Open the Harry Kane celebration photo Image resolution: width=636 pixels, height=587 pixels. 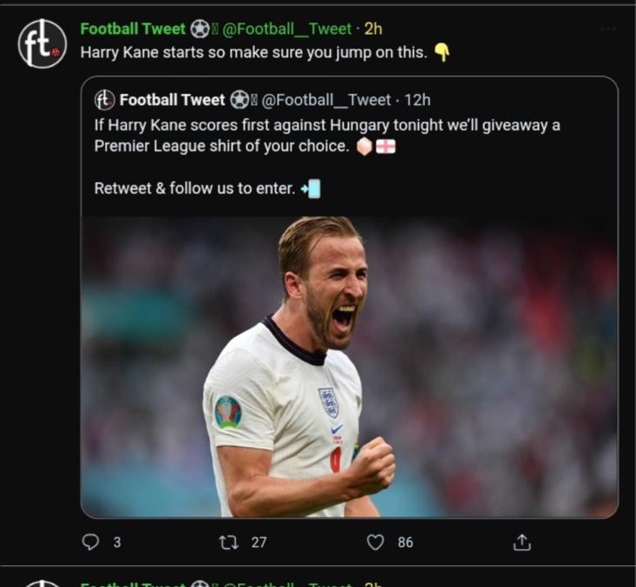349,367
